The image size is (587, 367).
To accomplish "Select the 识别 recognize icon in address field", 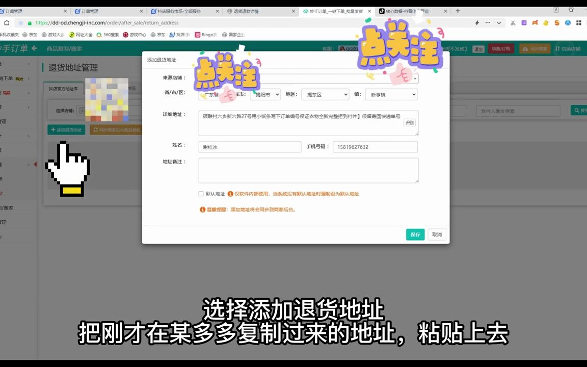I will click(x=409, y=122).
